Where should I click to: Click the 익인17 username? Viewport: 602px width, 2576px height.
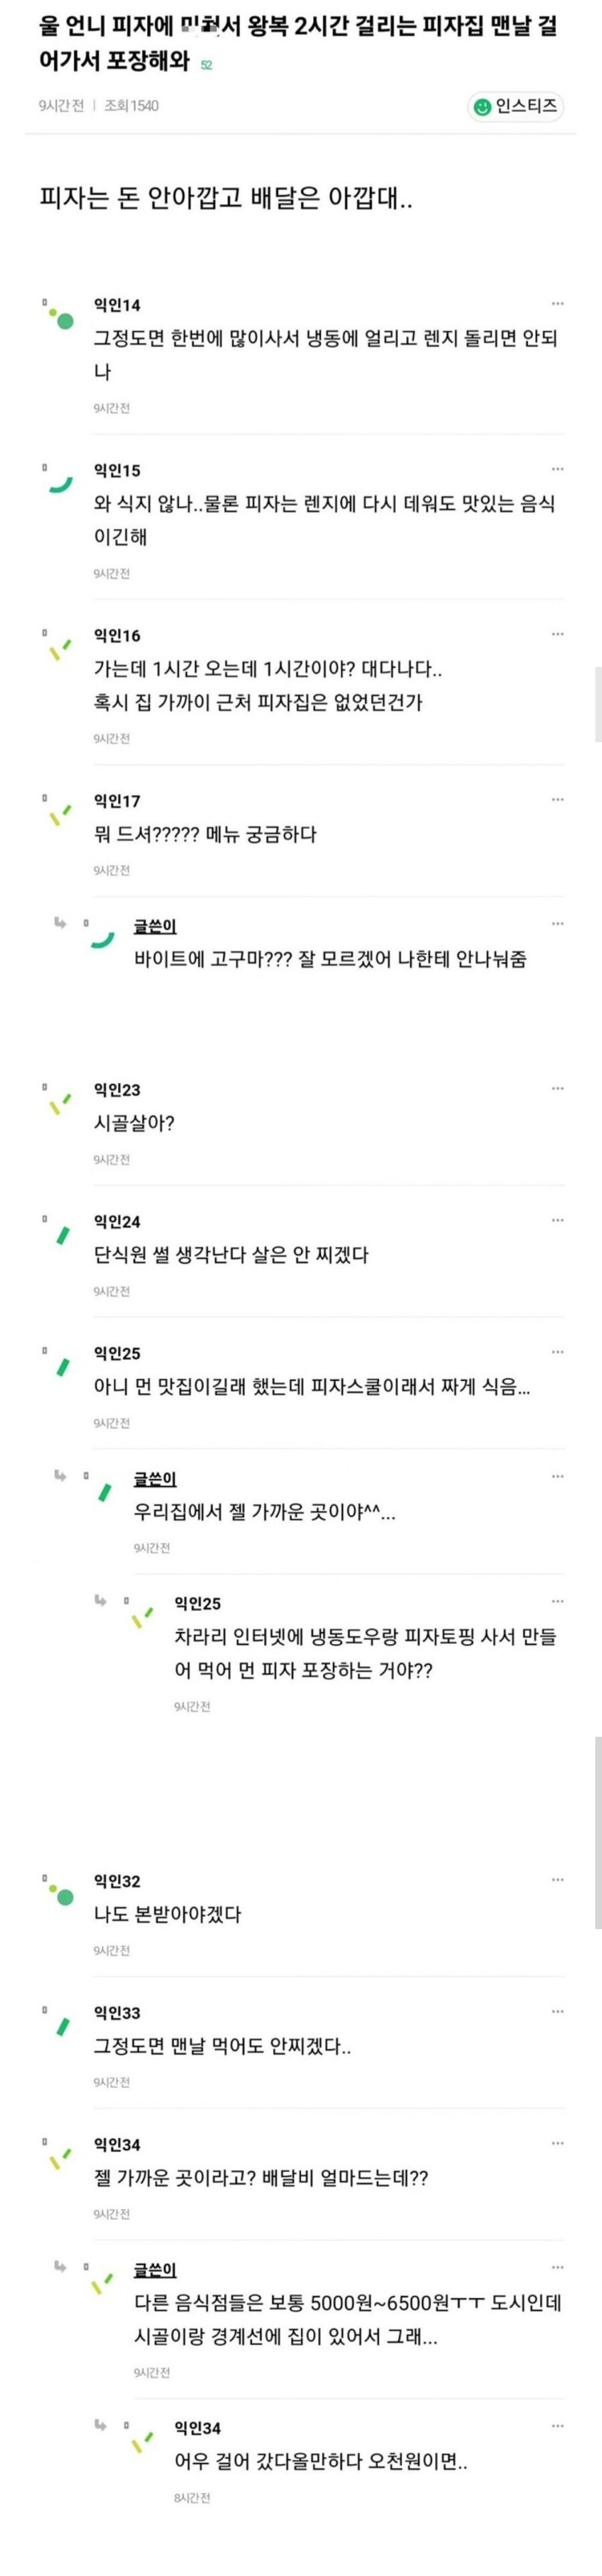point(117,801)
